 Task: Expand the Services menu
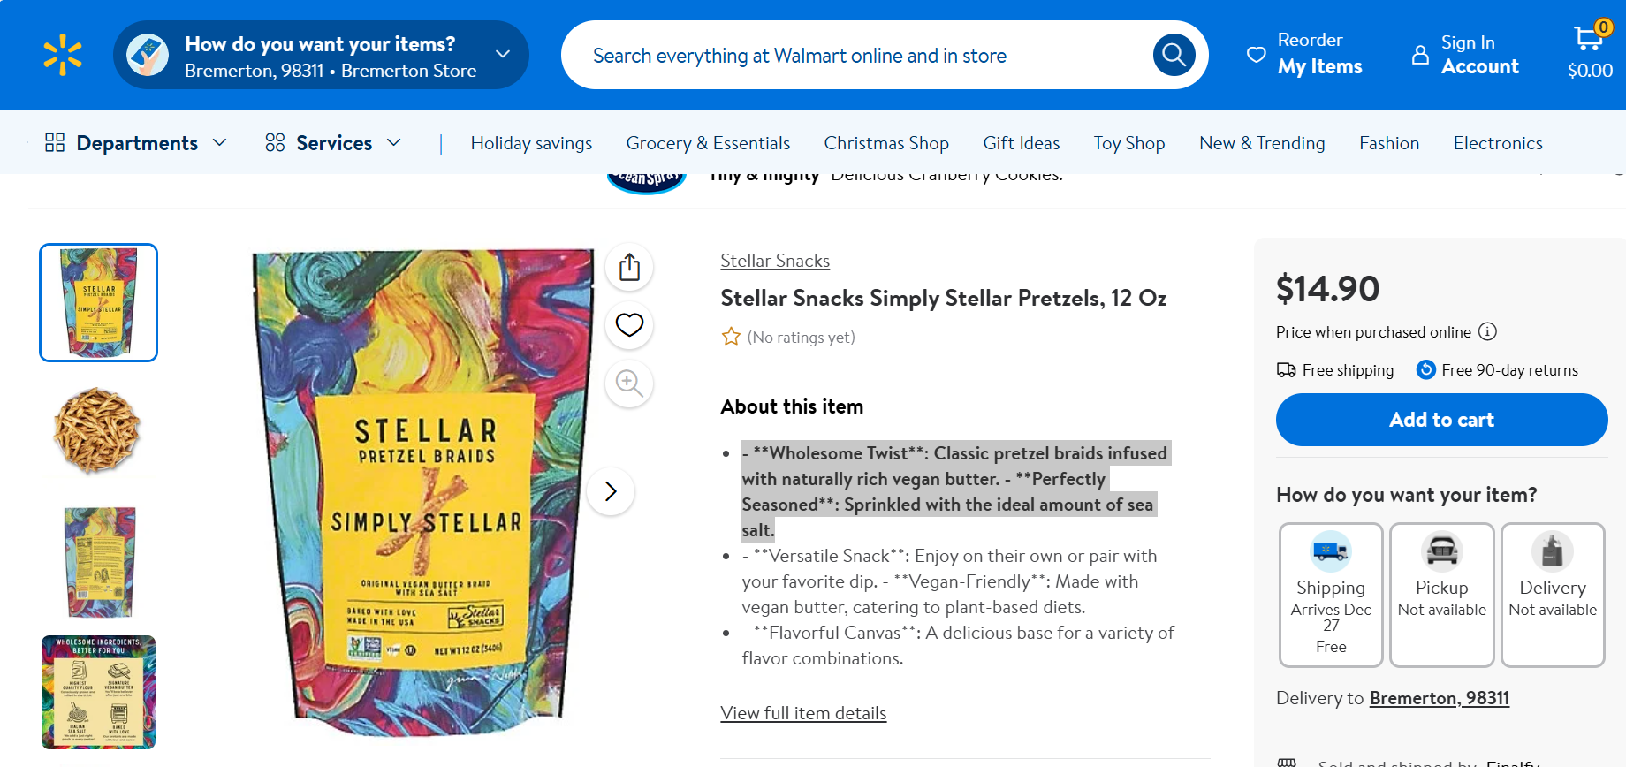pyautogui.click(x=333, y=143)
